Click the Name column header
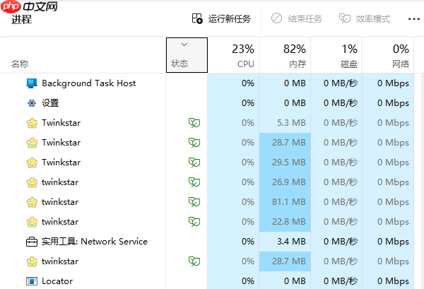This screenshot has width=424, height=289. (20, 64)
